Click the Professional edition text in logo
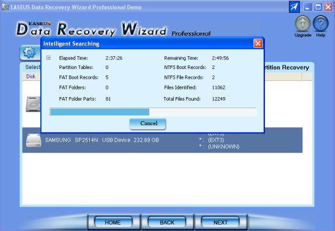The image size is (335, 231). (191, 33)
